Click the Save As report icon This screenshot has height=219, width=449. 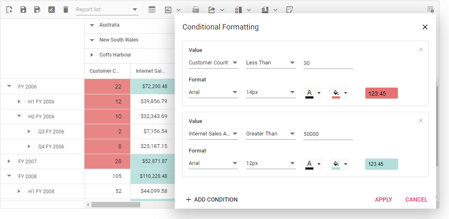37,10
